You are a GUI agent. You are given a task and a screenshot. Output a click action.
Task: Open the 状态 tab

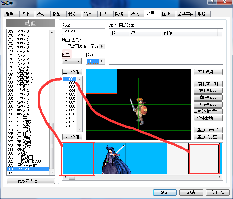click(x=137, y=14)
